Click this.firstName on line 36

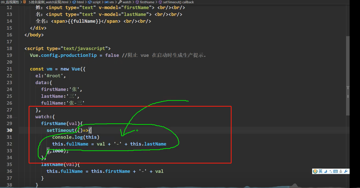click(111, 171)
